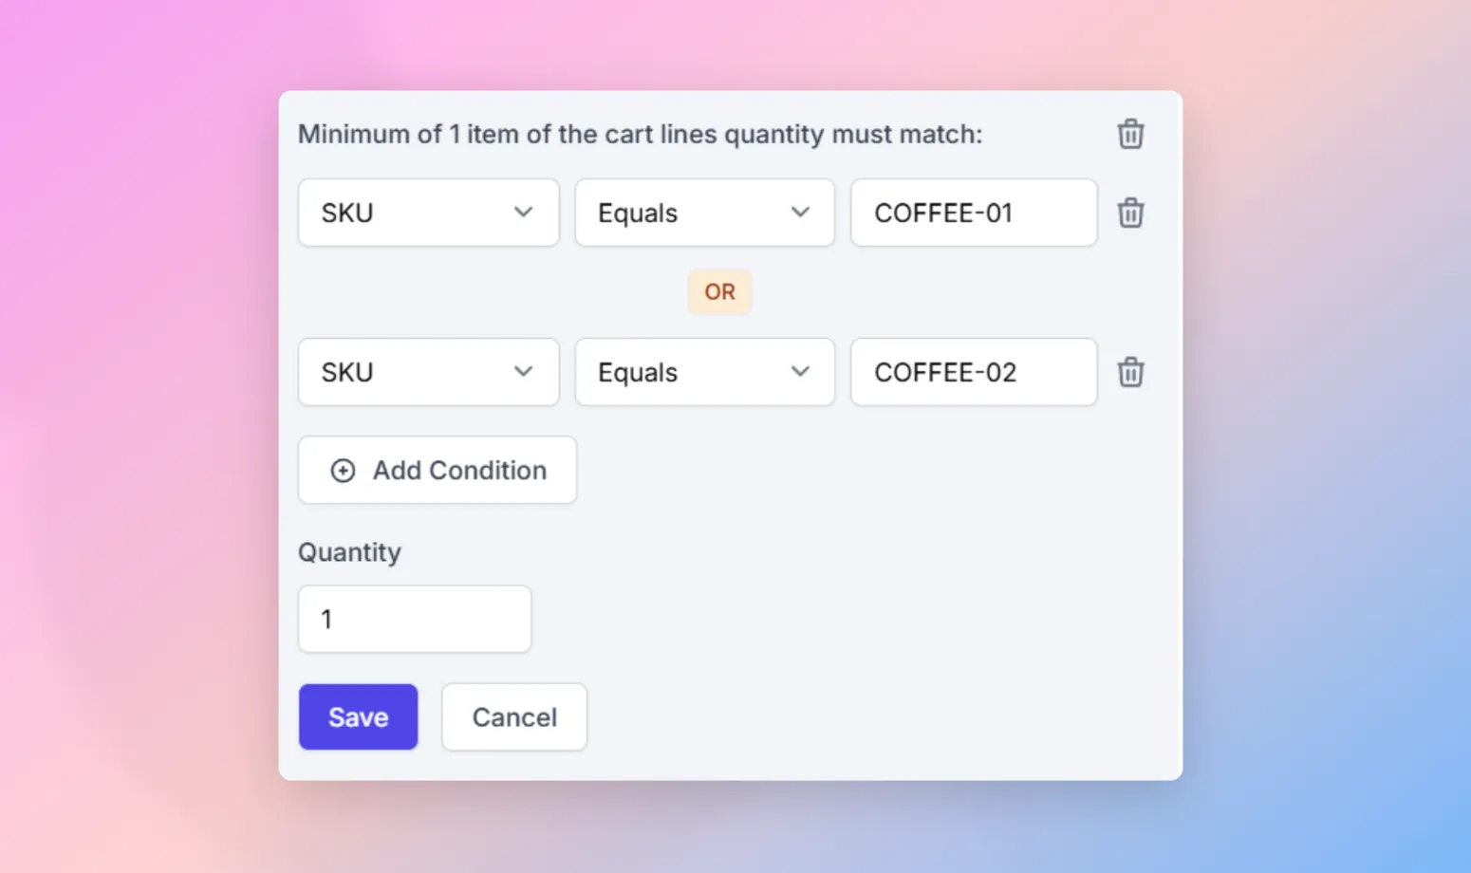Click into the Quantity input box
The width and height of the screenshot is (1471, 873).
[415, 619]
